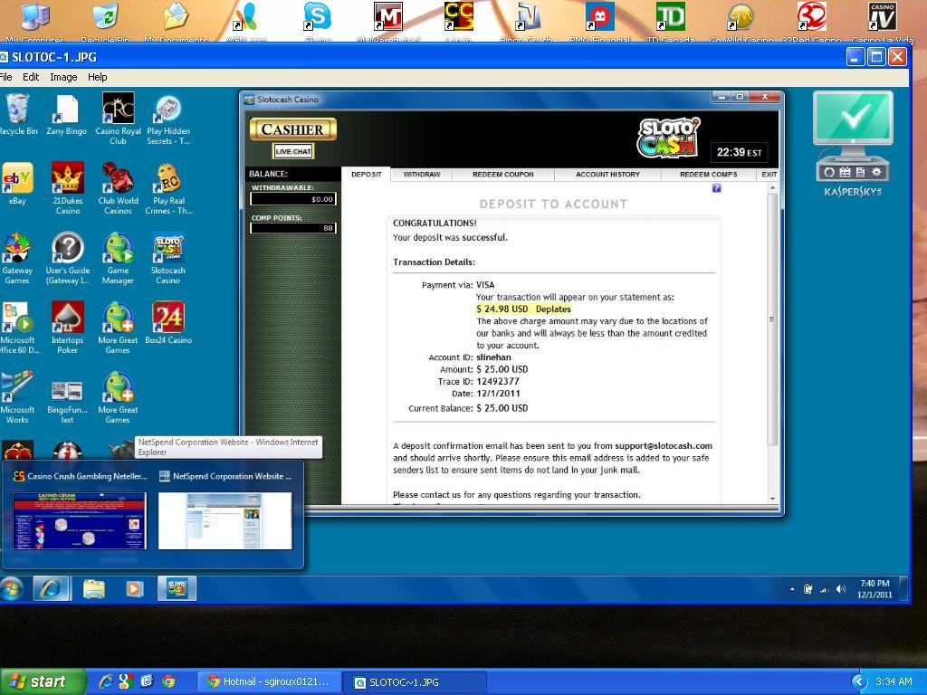This screenshot has height=695, width=927.
Task: Click the blue question mark help icon
Action: click(x=717, y=188)
